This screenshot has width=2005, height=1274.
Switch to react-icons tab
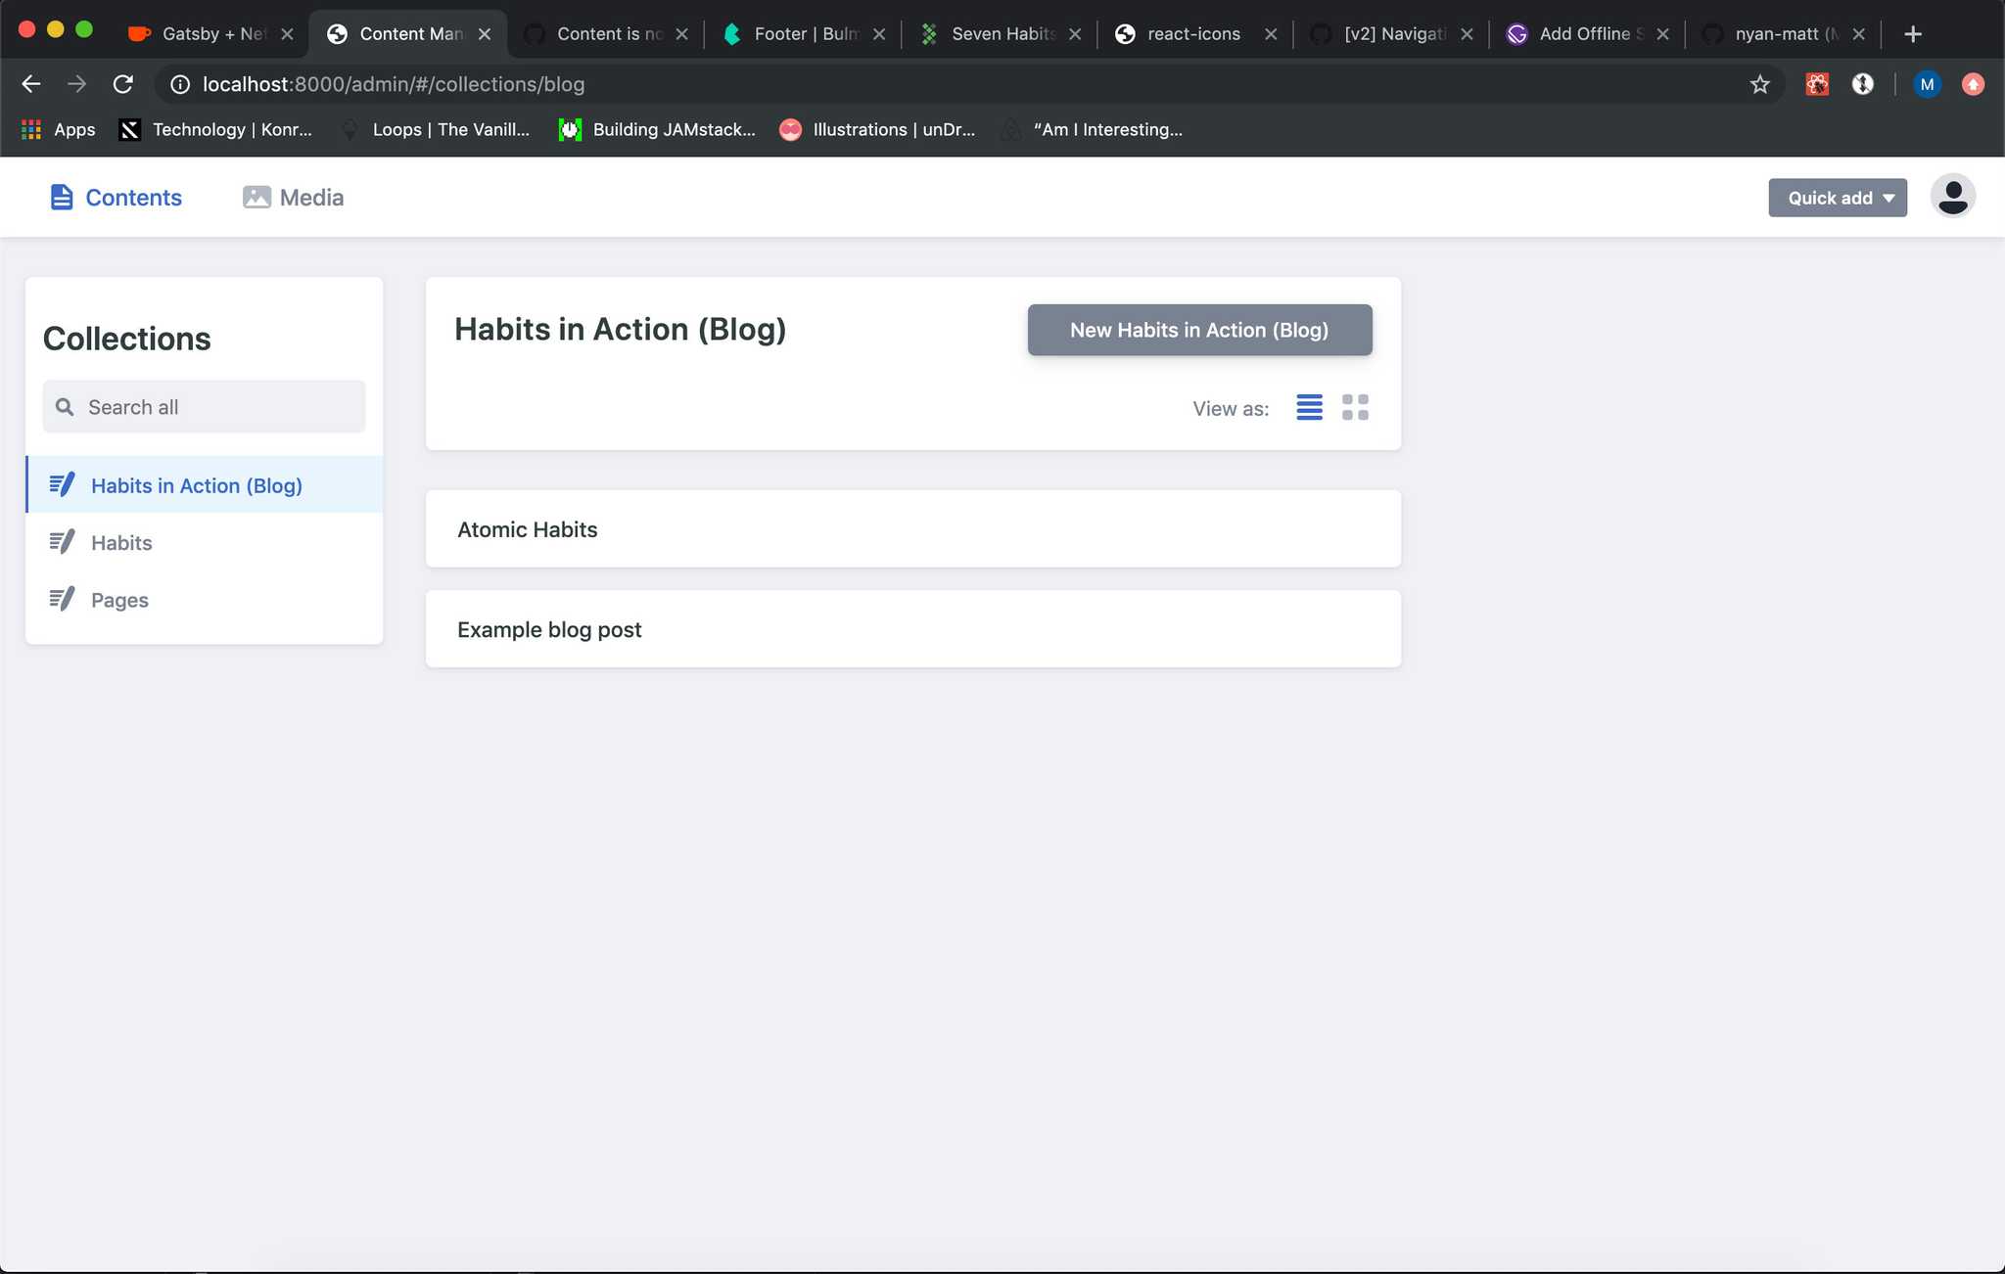click(x=1194, y=34)
